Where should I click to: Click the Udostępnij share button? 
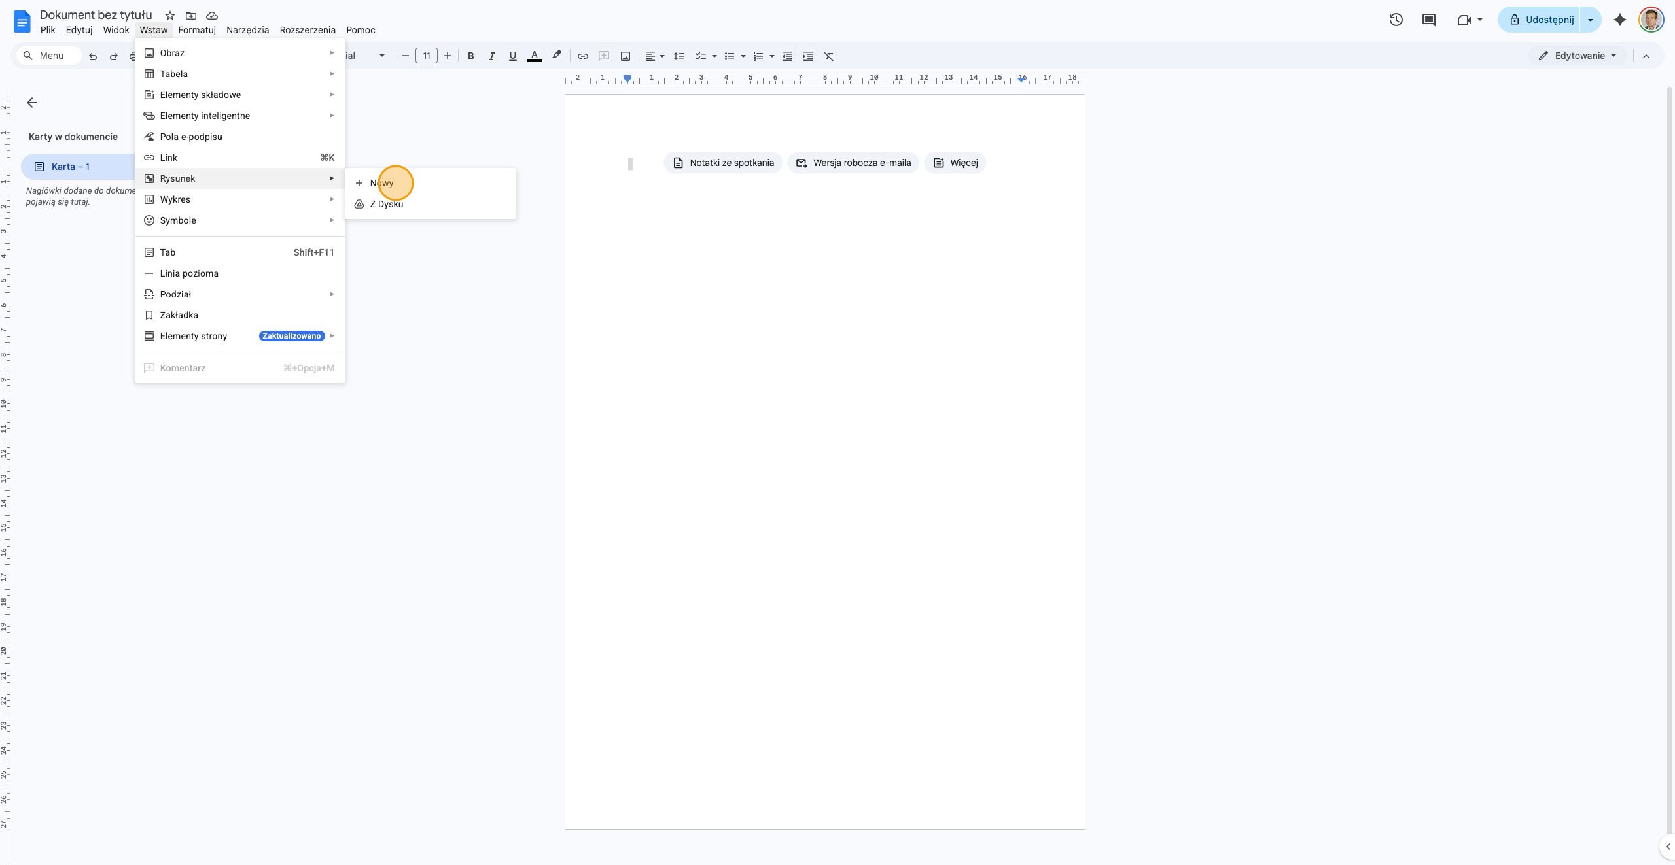pos(1540,20)
